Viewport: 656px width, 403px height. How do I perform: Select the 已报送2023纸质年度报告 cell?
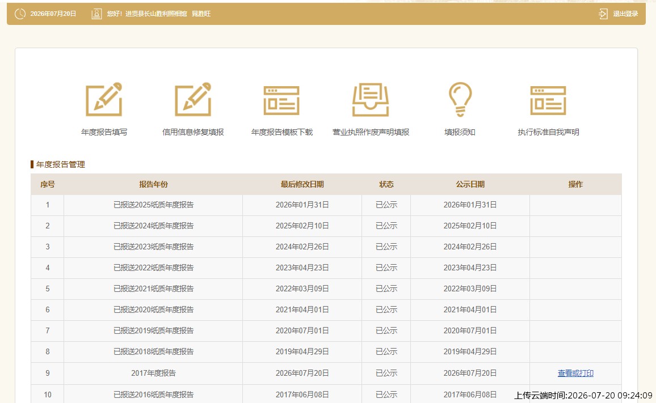(x=153, y=247)
